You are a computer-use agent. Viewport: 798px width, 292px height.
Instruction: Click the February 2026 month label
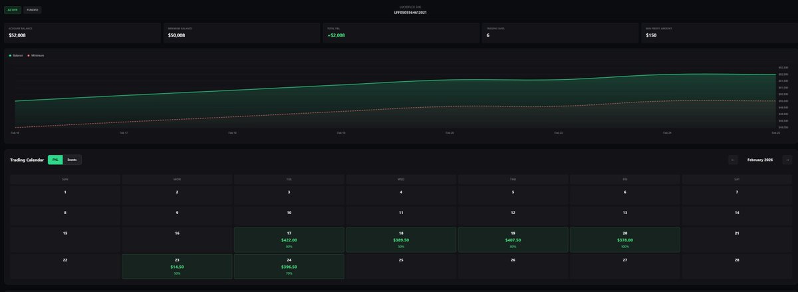[x=760, y=160]
